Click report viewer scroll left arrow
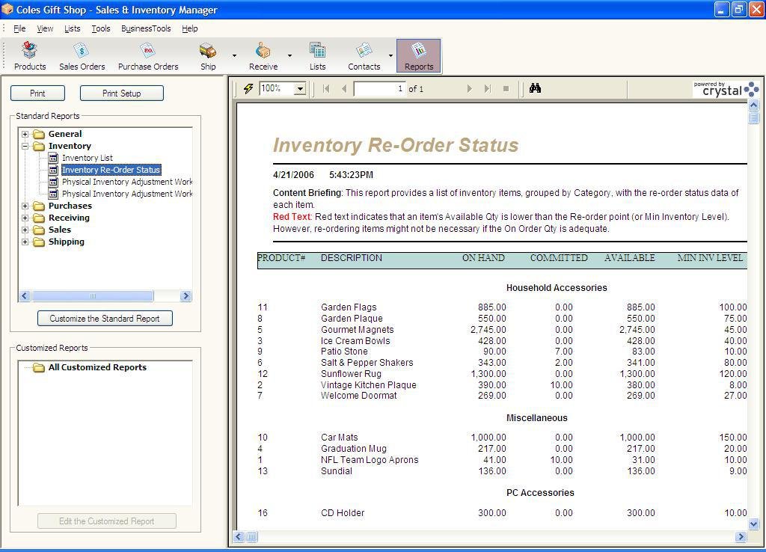 tap(239, 537)
